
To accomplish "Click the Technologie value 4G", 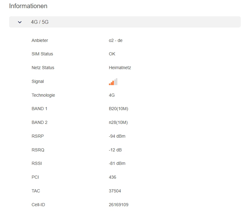I will point(112,95).
